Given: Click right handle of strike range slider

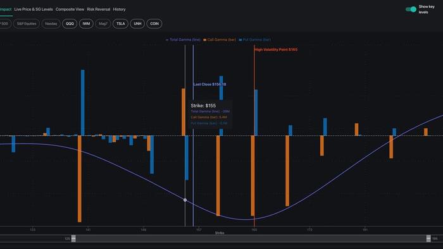Looking at the screenshot, I should click(x=428, y=238).
